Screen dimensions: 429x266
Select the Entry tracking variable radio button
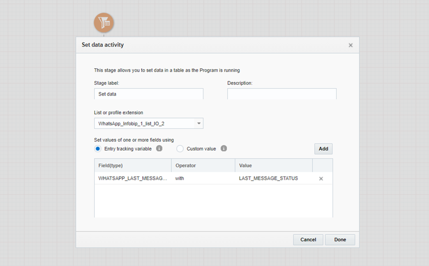tap(98, 149)
